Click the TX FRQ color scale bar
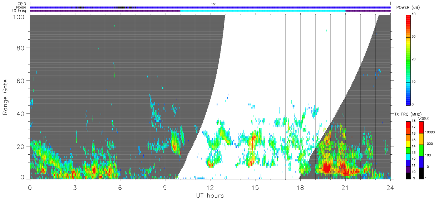Image resolution: width=439 pixels, height=203 pixels. coord(408,150)
